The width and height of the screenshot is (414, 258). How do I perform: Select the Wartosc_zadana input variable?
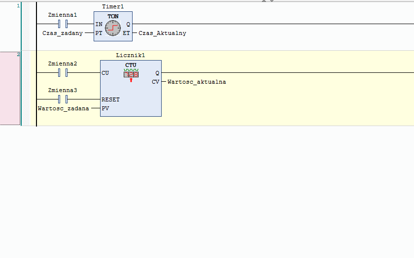tap(64, 109)
